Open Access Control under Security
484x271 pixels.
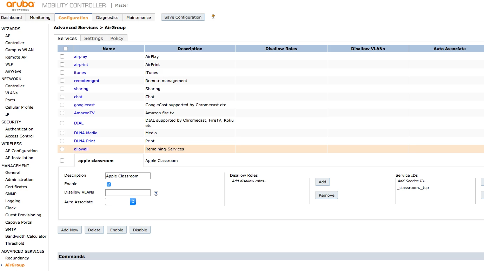click(20, 136)
